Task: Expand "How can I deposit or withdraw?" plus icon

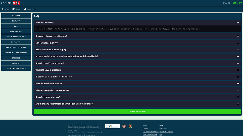Action: pos(238,36)
